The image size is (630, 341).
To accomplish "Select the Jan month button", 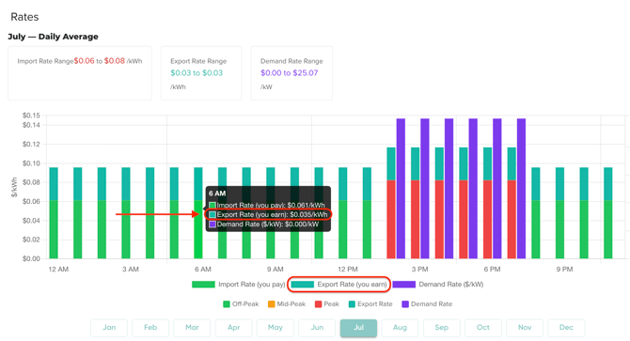I will click(x=109, y=327).
